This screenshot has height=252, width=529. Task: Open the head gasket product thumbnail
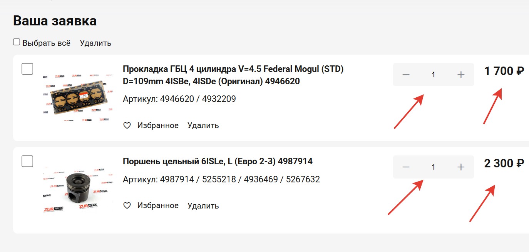click(77, 96)
